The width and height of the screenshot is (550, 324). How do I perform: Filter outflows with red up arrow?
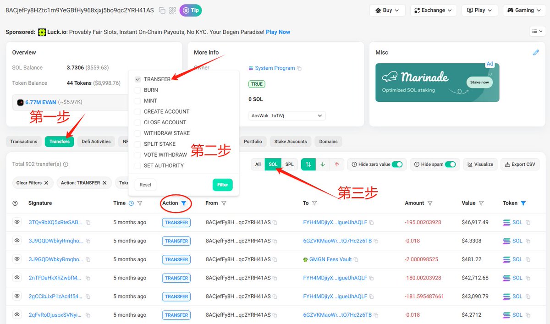point(337,164)
